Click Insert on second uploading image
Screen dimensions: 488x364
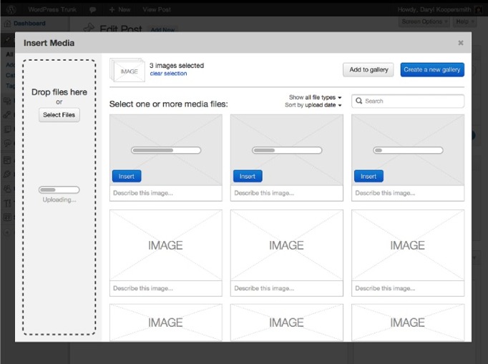248,176
